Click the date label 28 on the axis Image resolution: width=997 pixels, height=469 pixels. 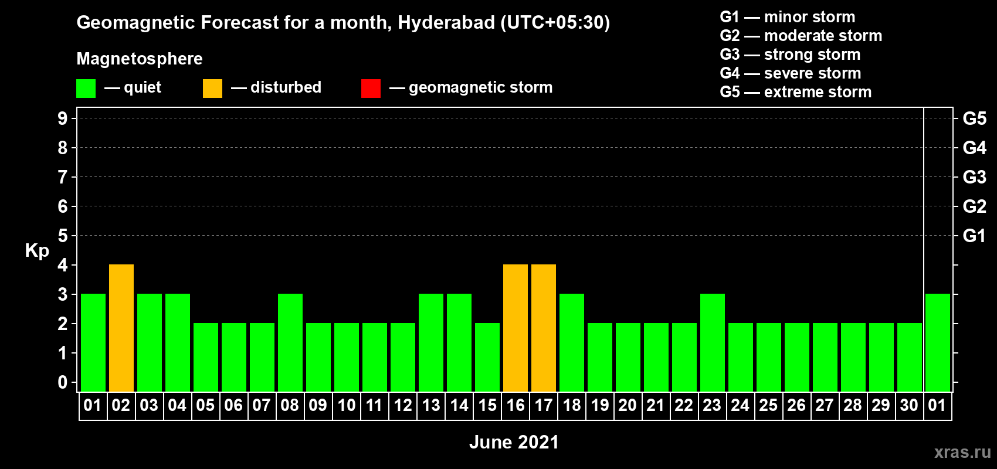coord(853,405)
